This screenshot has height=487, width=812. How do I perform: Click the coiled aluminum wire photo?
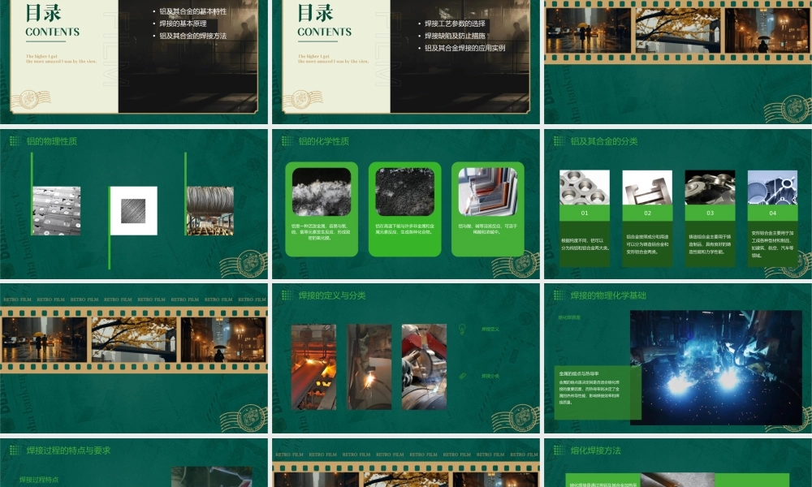point(209,211)
